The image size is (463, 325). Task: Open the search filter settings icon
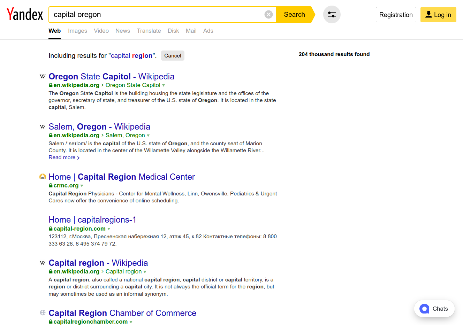pos(332,15)
